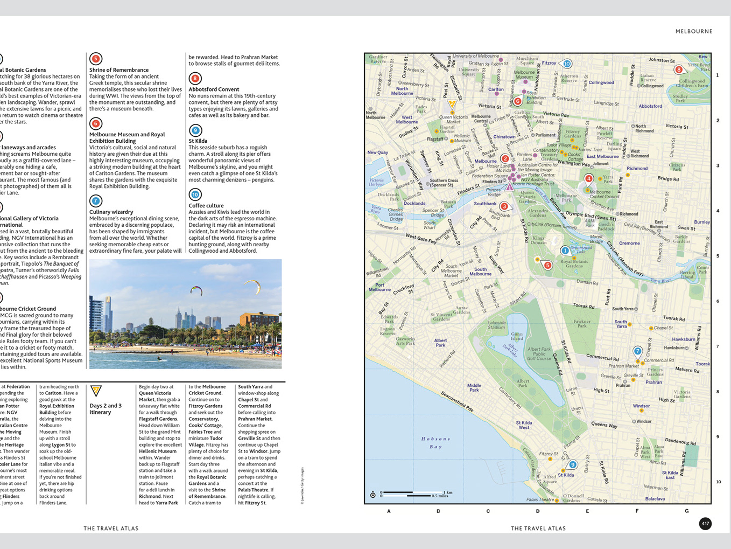Select map marker 10 next to Fitzroy
Viewport: 731px width, 549px height.
[566, 64]
